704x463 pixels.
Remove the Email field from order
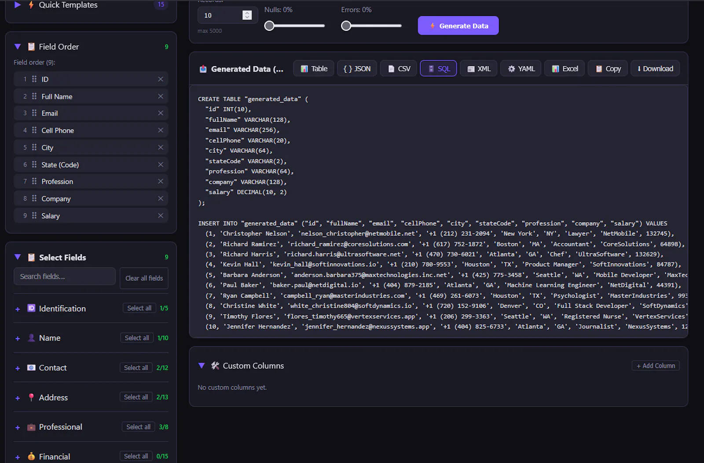pyautogui.click(x=161, y=113)
